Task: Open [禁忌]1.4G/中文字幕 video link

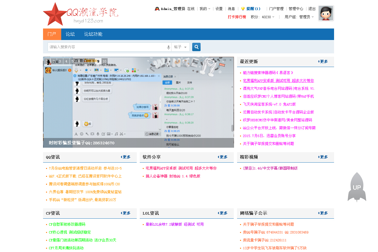Action: 270,168
